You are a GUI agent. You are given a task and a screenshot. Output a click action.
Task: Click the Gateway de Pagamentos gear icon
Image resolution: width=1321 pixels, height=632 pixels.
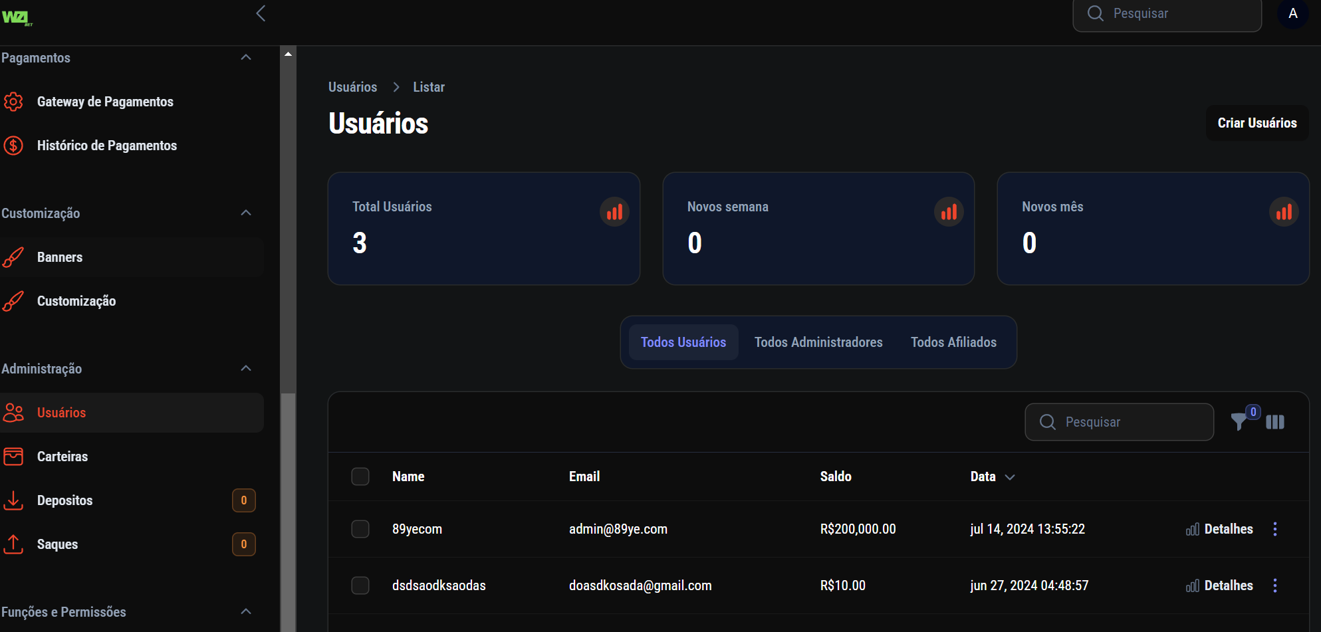(13, 102)
